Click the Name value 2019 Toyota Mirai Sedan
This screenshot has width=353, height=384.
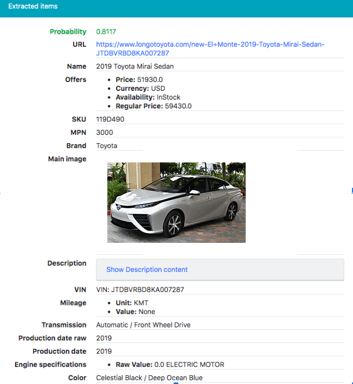click(135, 66)
